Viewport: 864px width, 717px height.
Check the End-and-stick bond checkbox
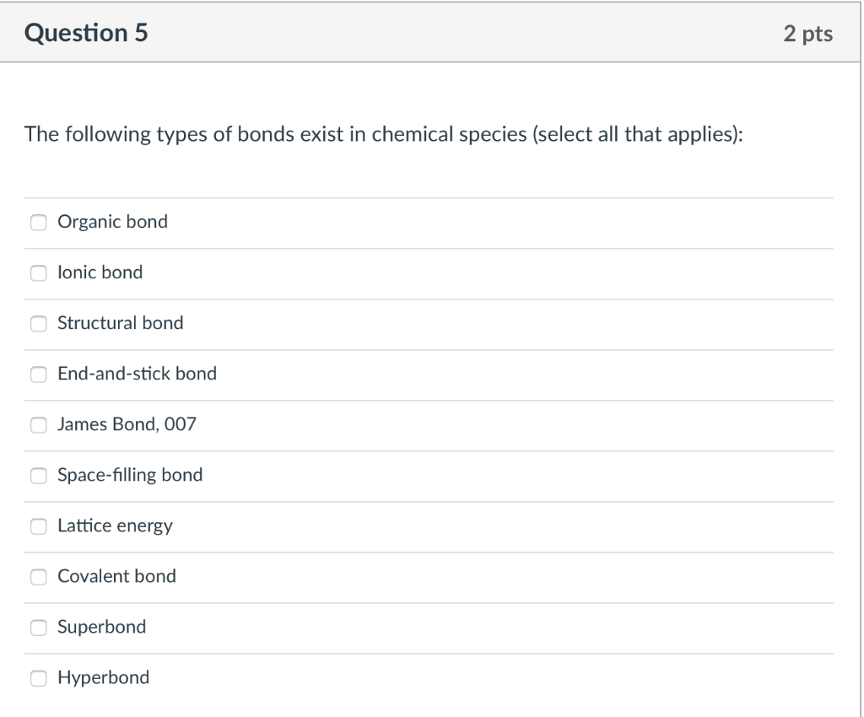coord(38,374)
